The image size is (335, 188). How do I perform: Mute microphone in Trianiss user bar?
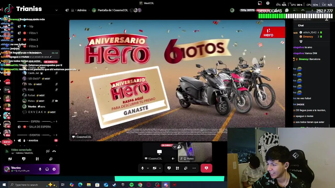pyautogui.click(x=40, y=169)
